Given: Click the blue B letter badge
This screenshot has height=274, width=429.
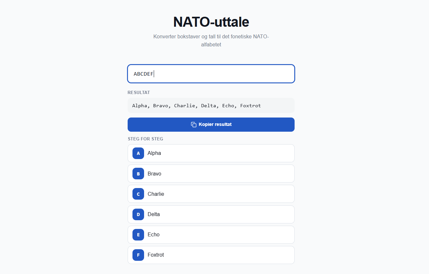Looking at the screenshot, I should tap(138, 174).
